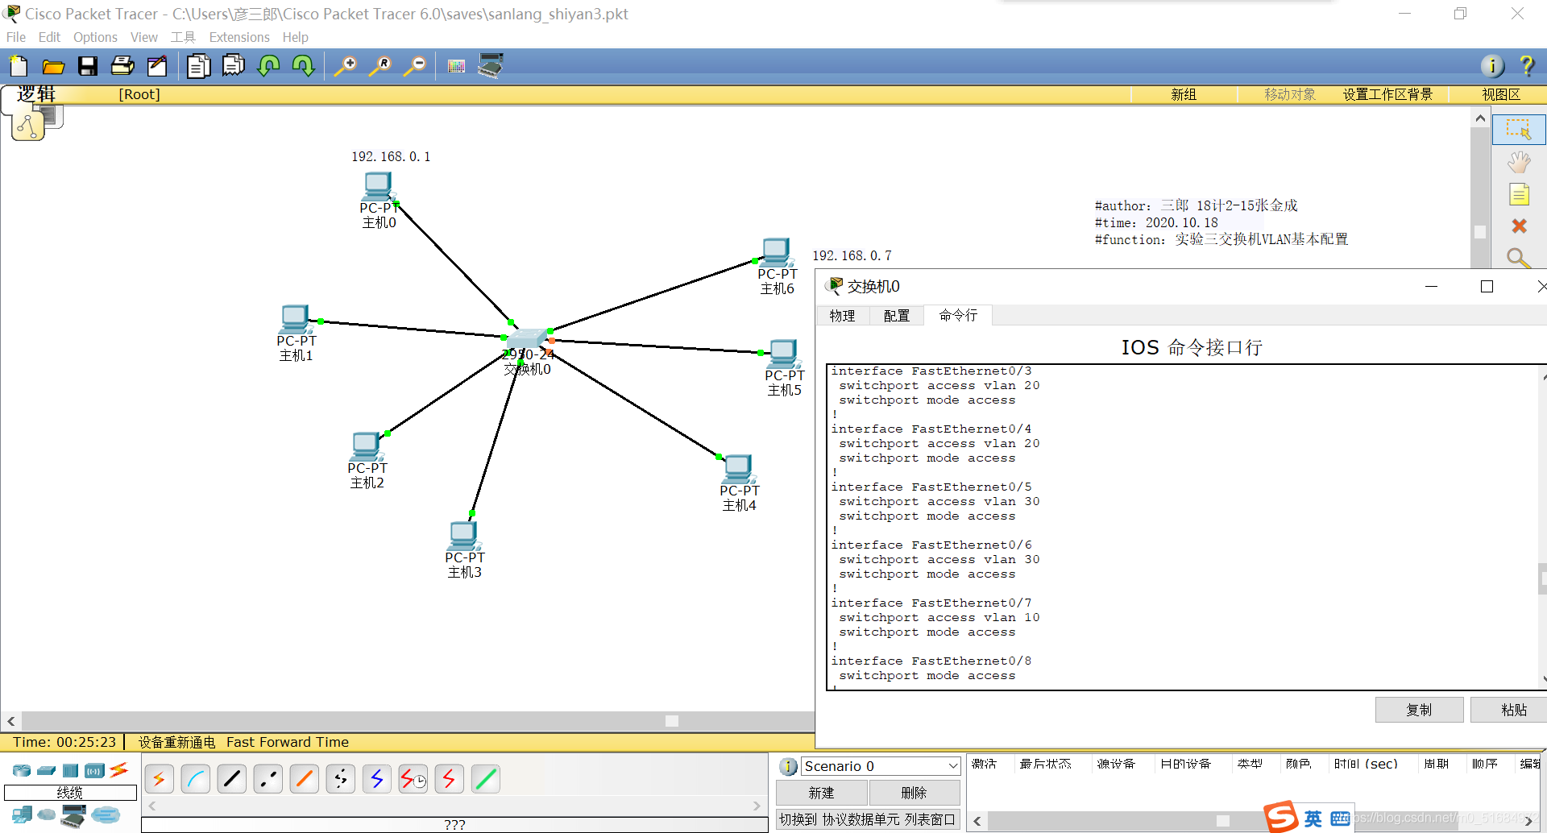Select the Multiuser Connection category

(106, 815)
